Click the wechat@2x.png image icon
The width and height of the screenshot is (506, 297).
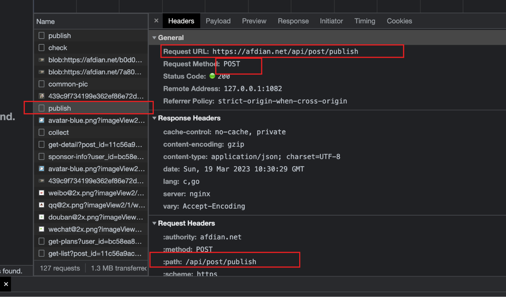point(42,229)
